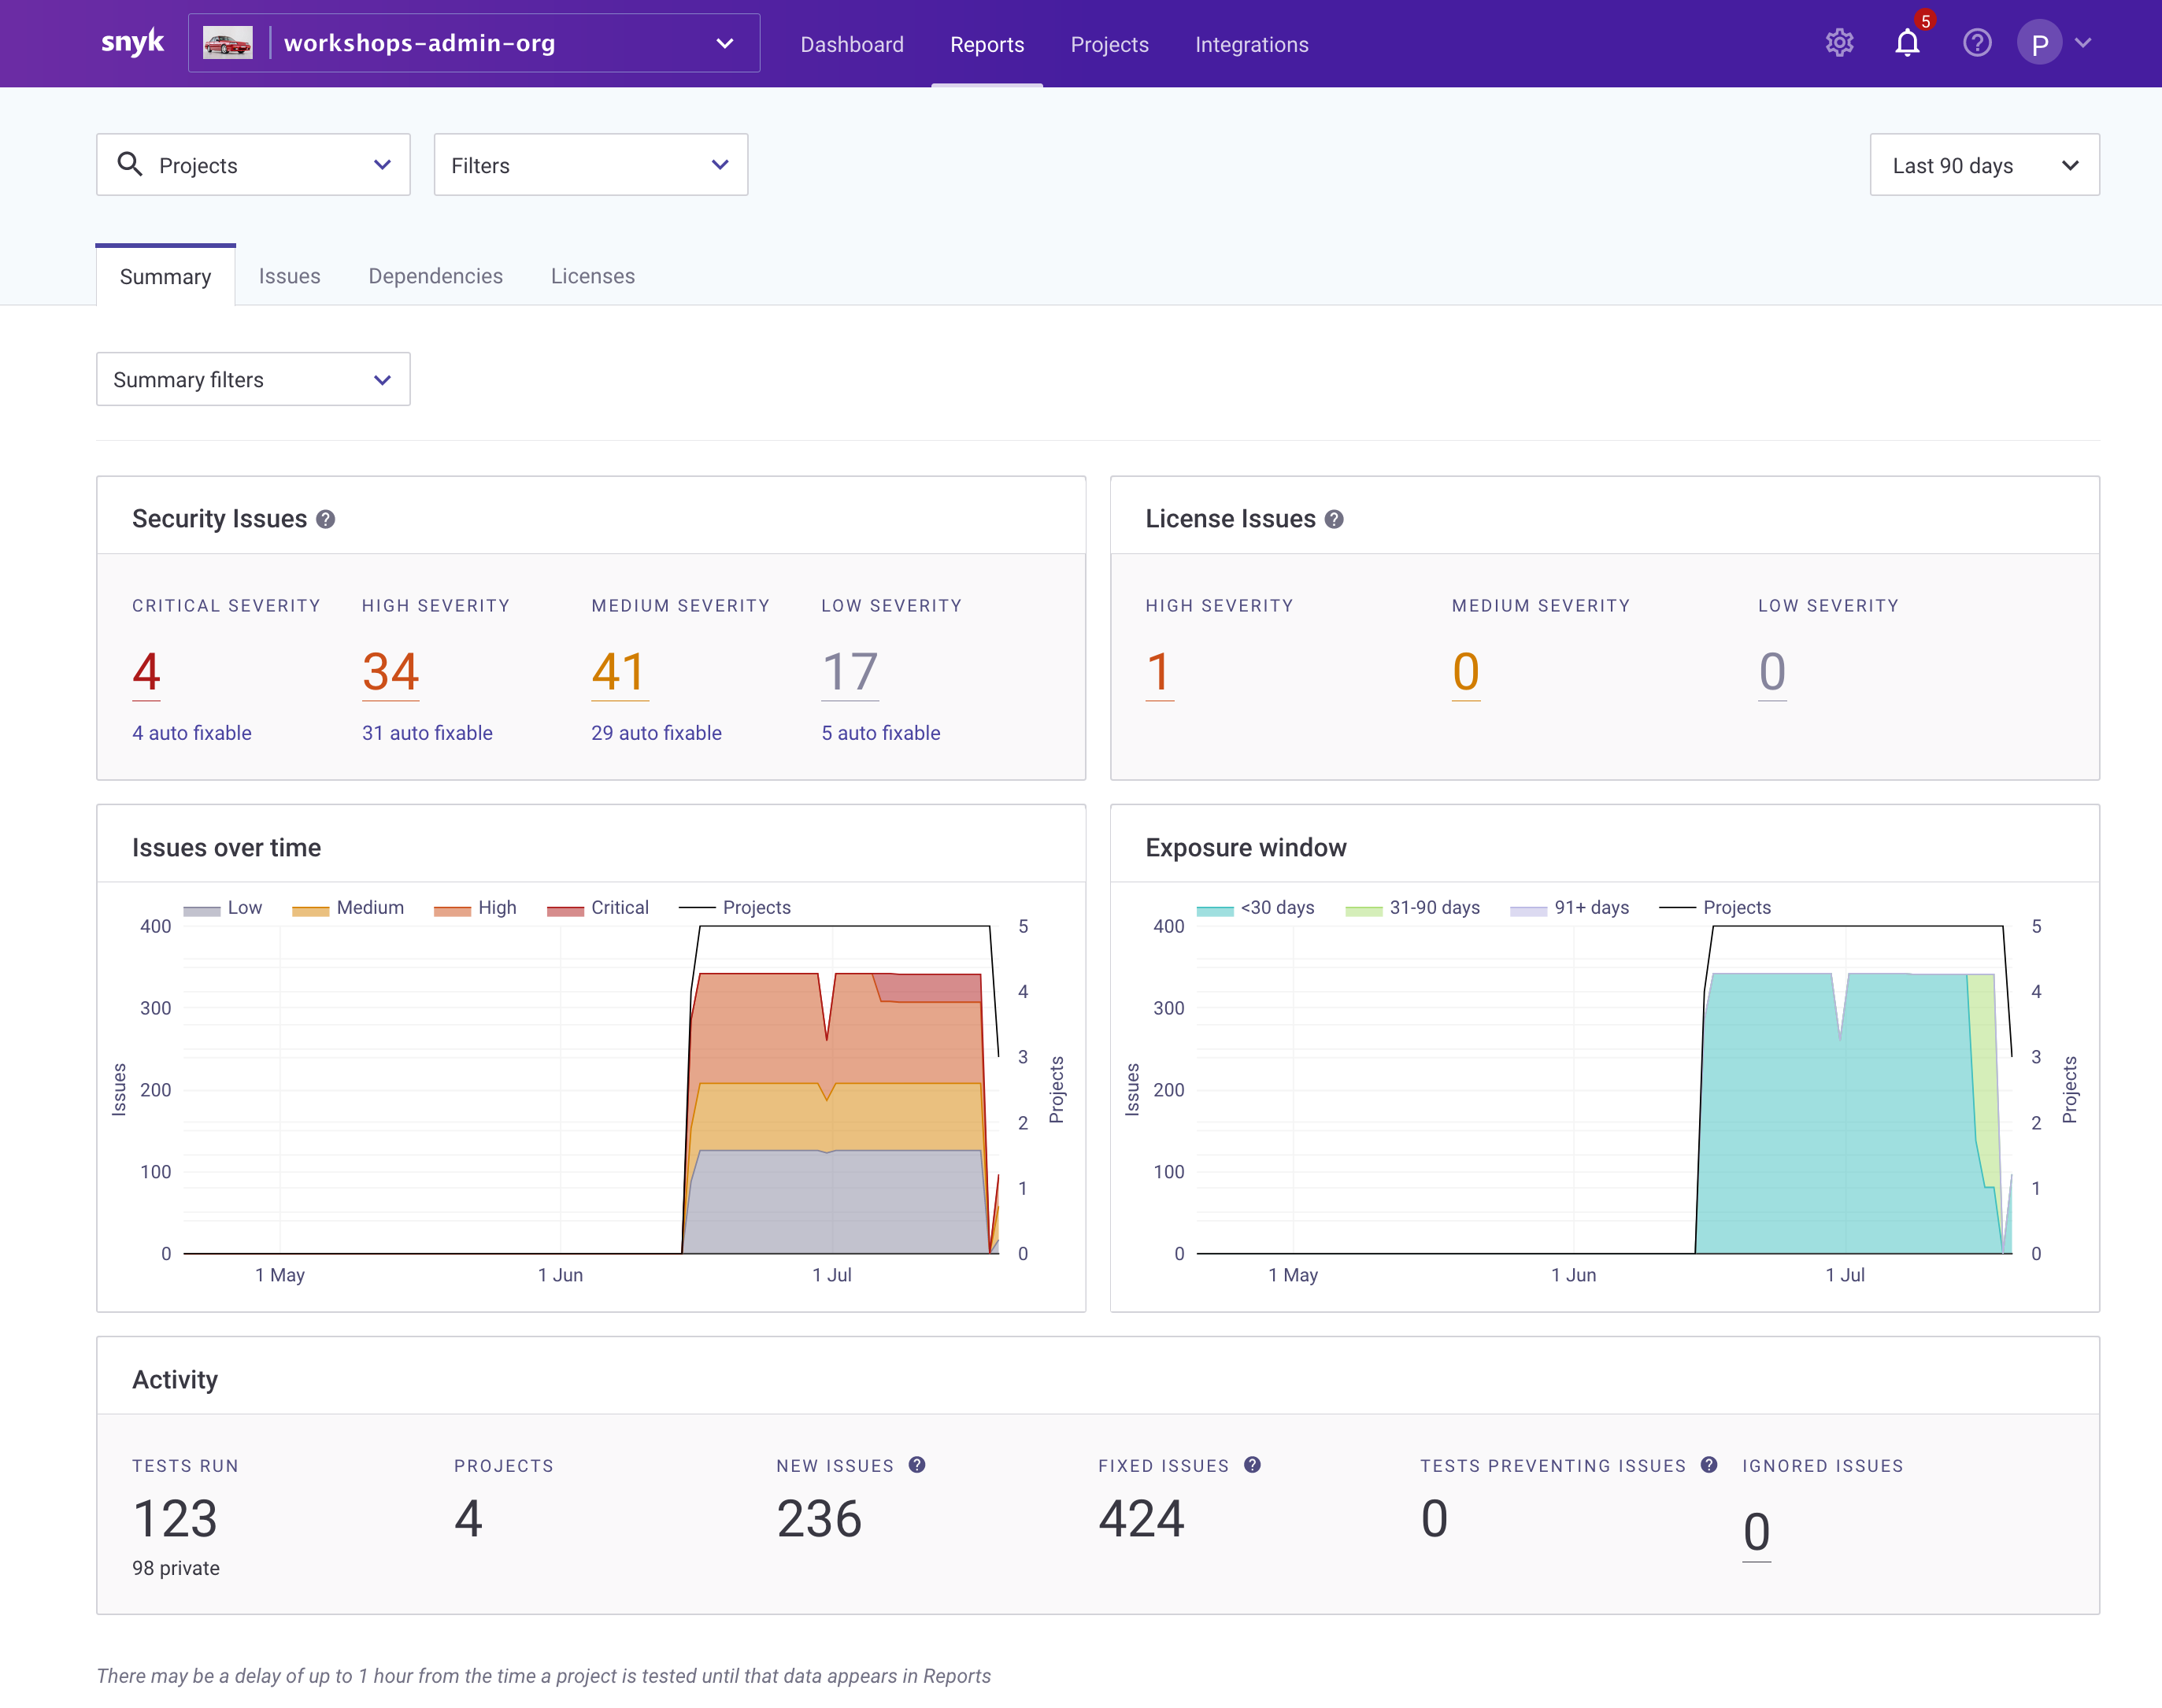Open 31 auto fixable link
Screen dimensions: 2162x1708
pyautogui.click(x=427, y=733)
